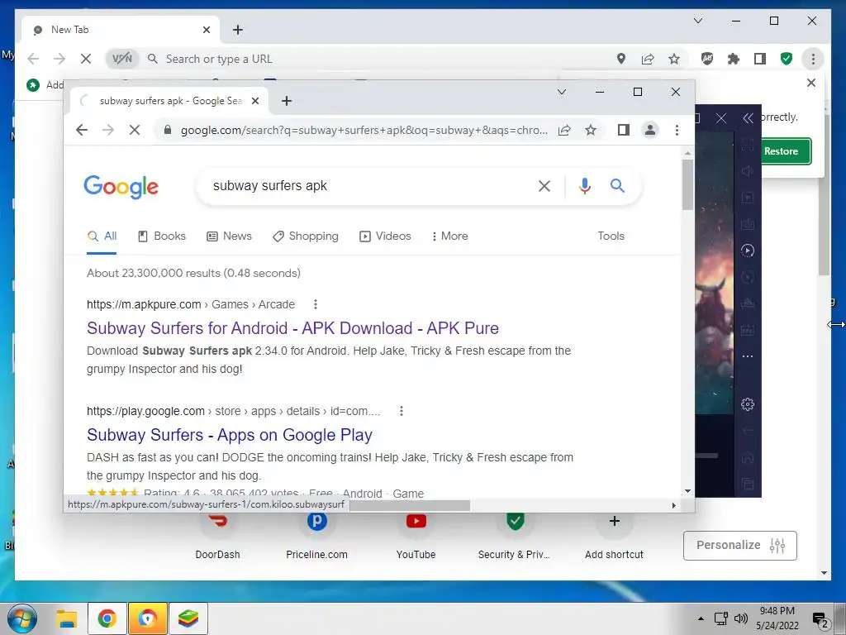Bookmark the Google search page with the star
This screenshot has height=635, width=846.
click(x=591, y=130)
